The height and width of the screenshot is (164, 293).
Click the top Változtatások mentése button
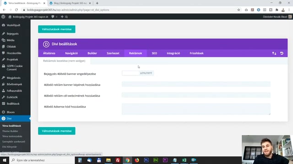[x=57, y=29]
